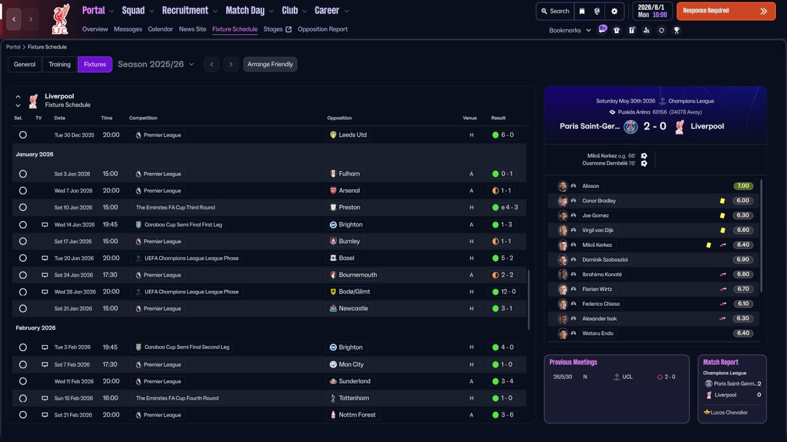Open the News Site sub-menu item

(192, 29)
